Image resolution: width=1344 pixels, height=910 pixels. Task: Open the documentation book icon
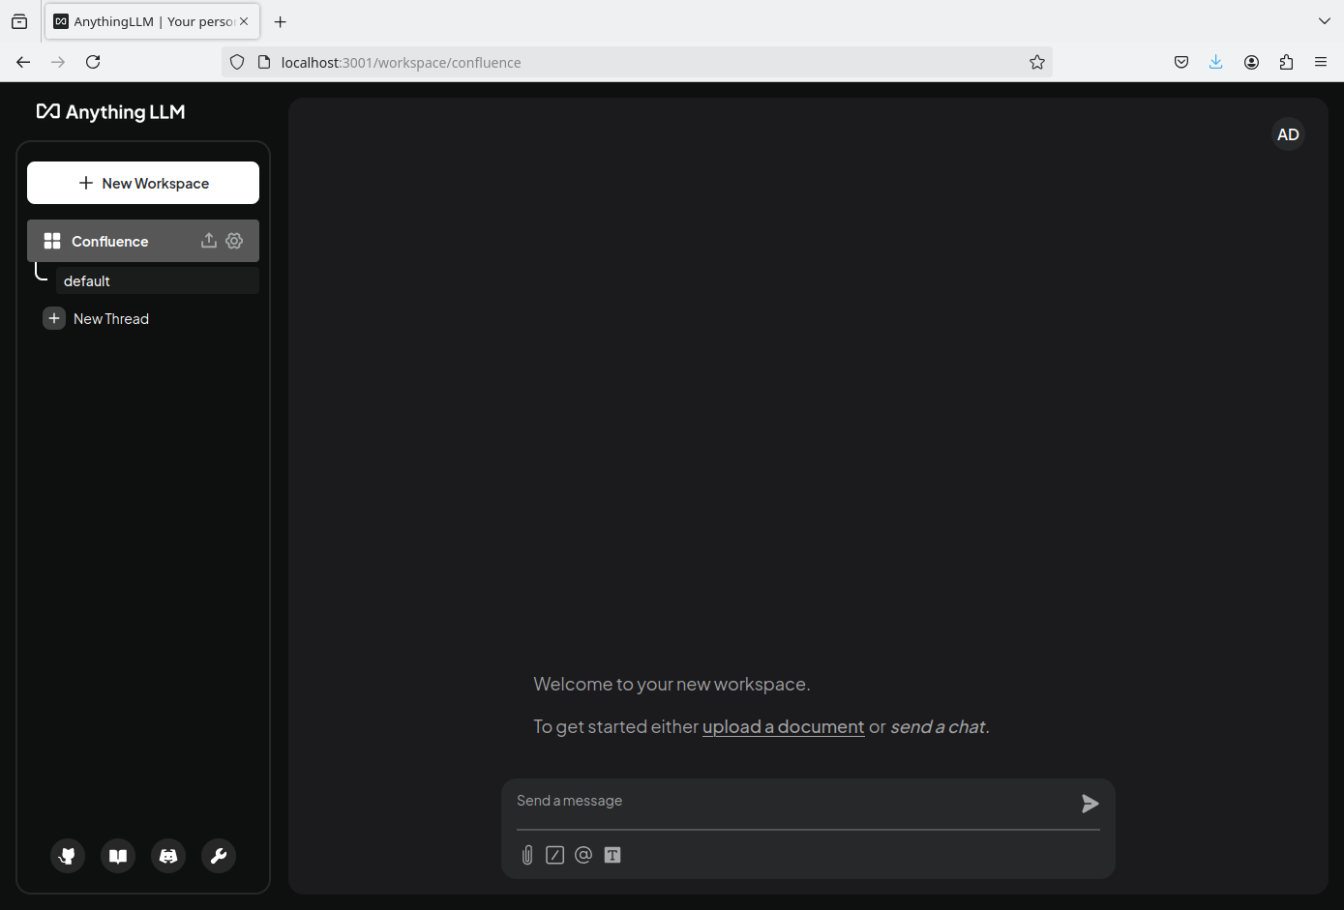pos(118,856)
